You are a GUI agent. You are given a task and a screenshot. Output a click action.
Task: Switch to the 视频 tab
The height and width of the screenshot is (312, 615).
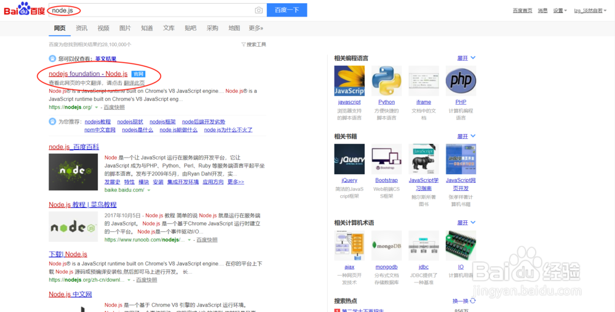(103, 28)
